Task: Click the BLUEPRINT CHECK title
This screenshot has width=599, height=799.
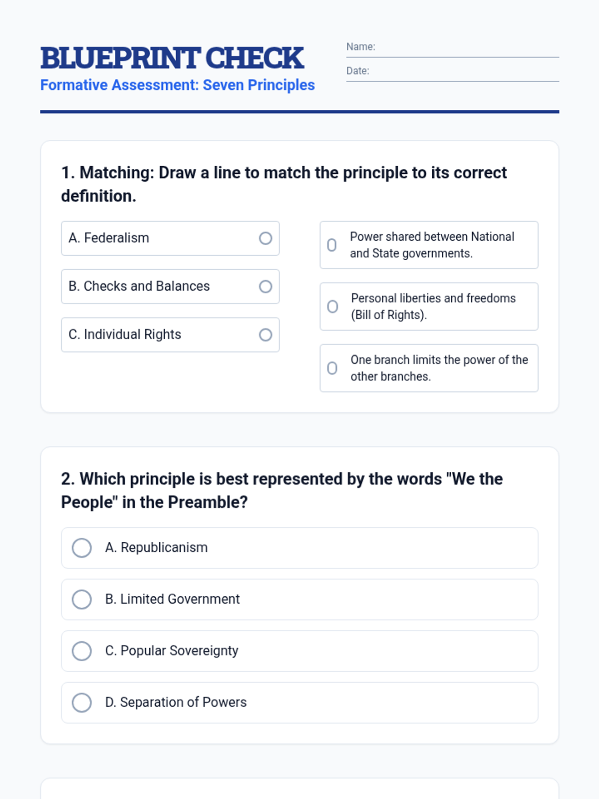Action: 172,58
